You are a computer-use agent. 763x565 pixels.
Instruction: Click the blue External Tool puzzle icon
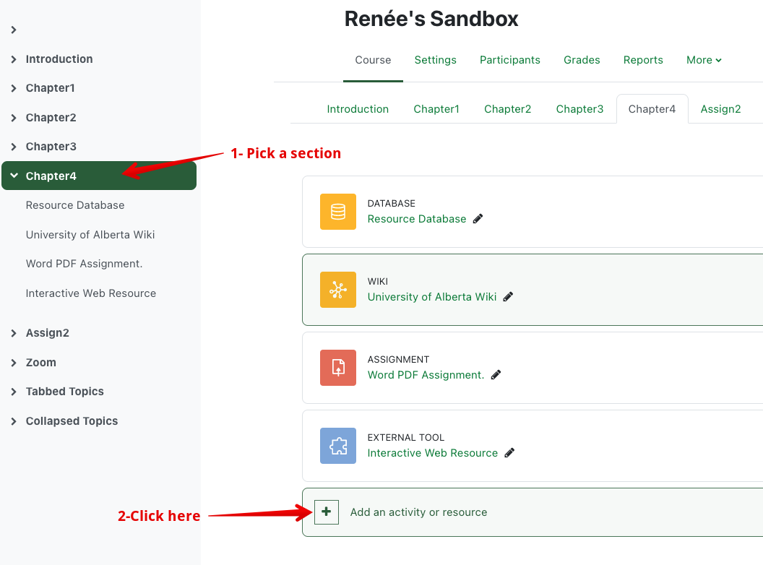(x=337, y=446)
